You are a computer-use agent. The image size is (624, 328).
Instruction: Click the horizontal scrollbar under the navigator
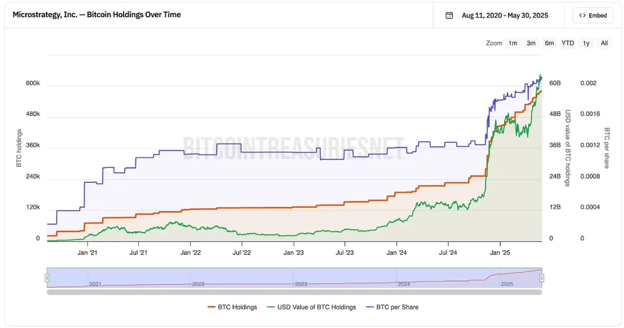[294, 292]
